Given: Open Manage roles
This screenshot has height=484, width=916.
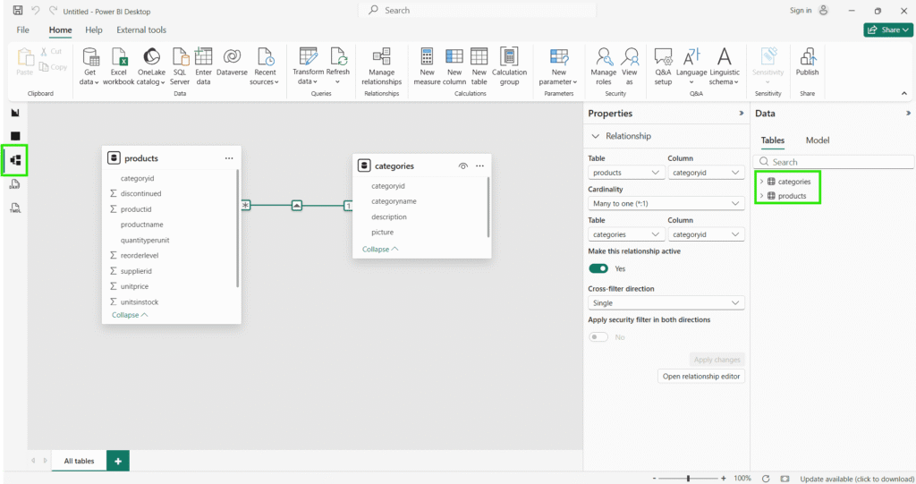Looking at the screenshot, I should (604, 66).
